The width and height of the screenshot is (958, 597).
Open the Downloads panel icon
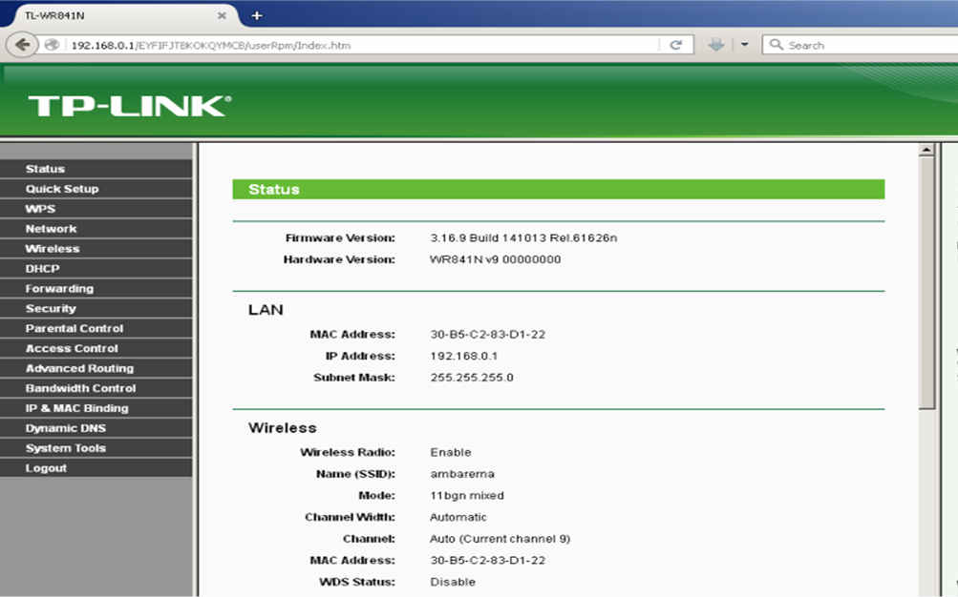pos(714,44)
